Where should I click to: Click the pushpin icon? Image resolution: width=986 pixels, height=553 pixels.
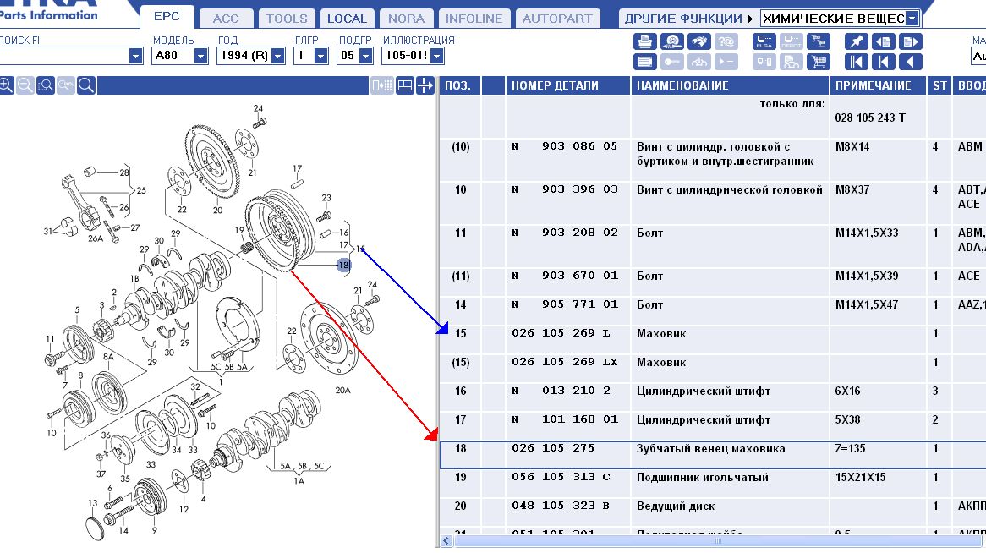[x=856, y=41]
